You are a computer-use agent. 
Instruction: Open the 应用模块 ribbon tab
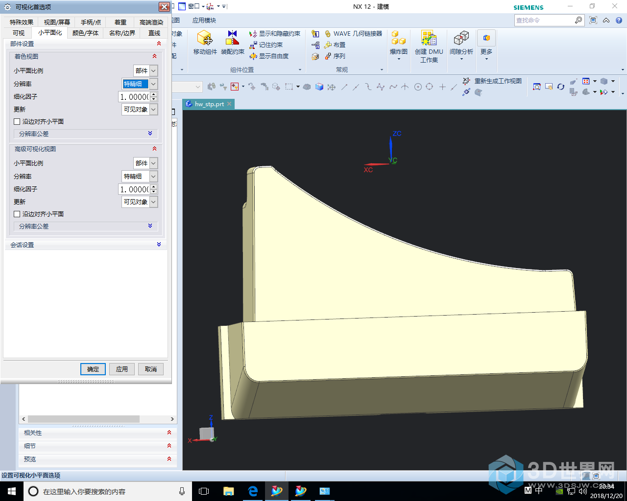[204, 21]
